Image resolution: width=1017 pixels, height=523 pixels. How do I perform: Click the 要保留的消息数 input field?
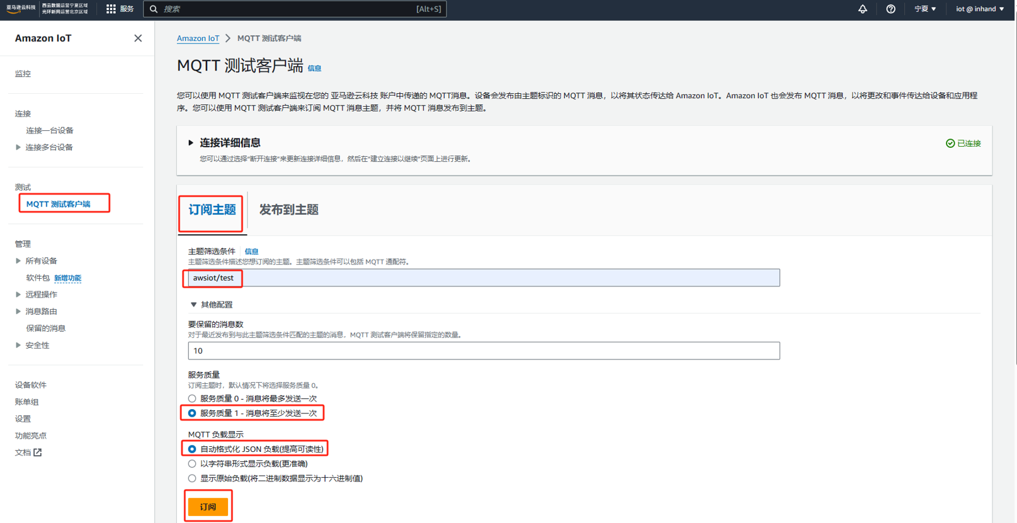(x=484, y=351)
